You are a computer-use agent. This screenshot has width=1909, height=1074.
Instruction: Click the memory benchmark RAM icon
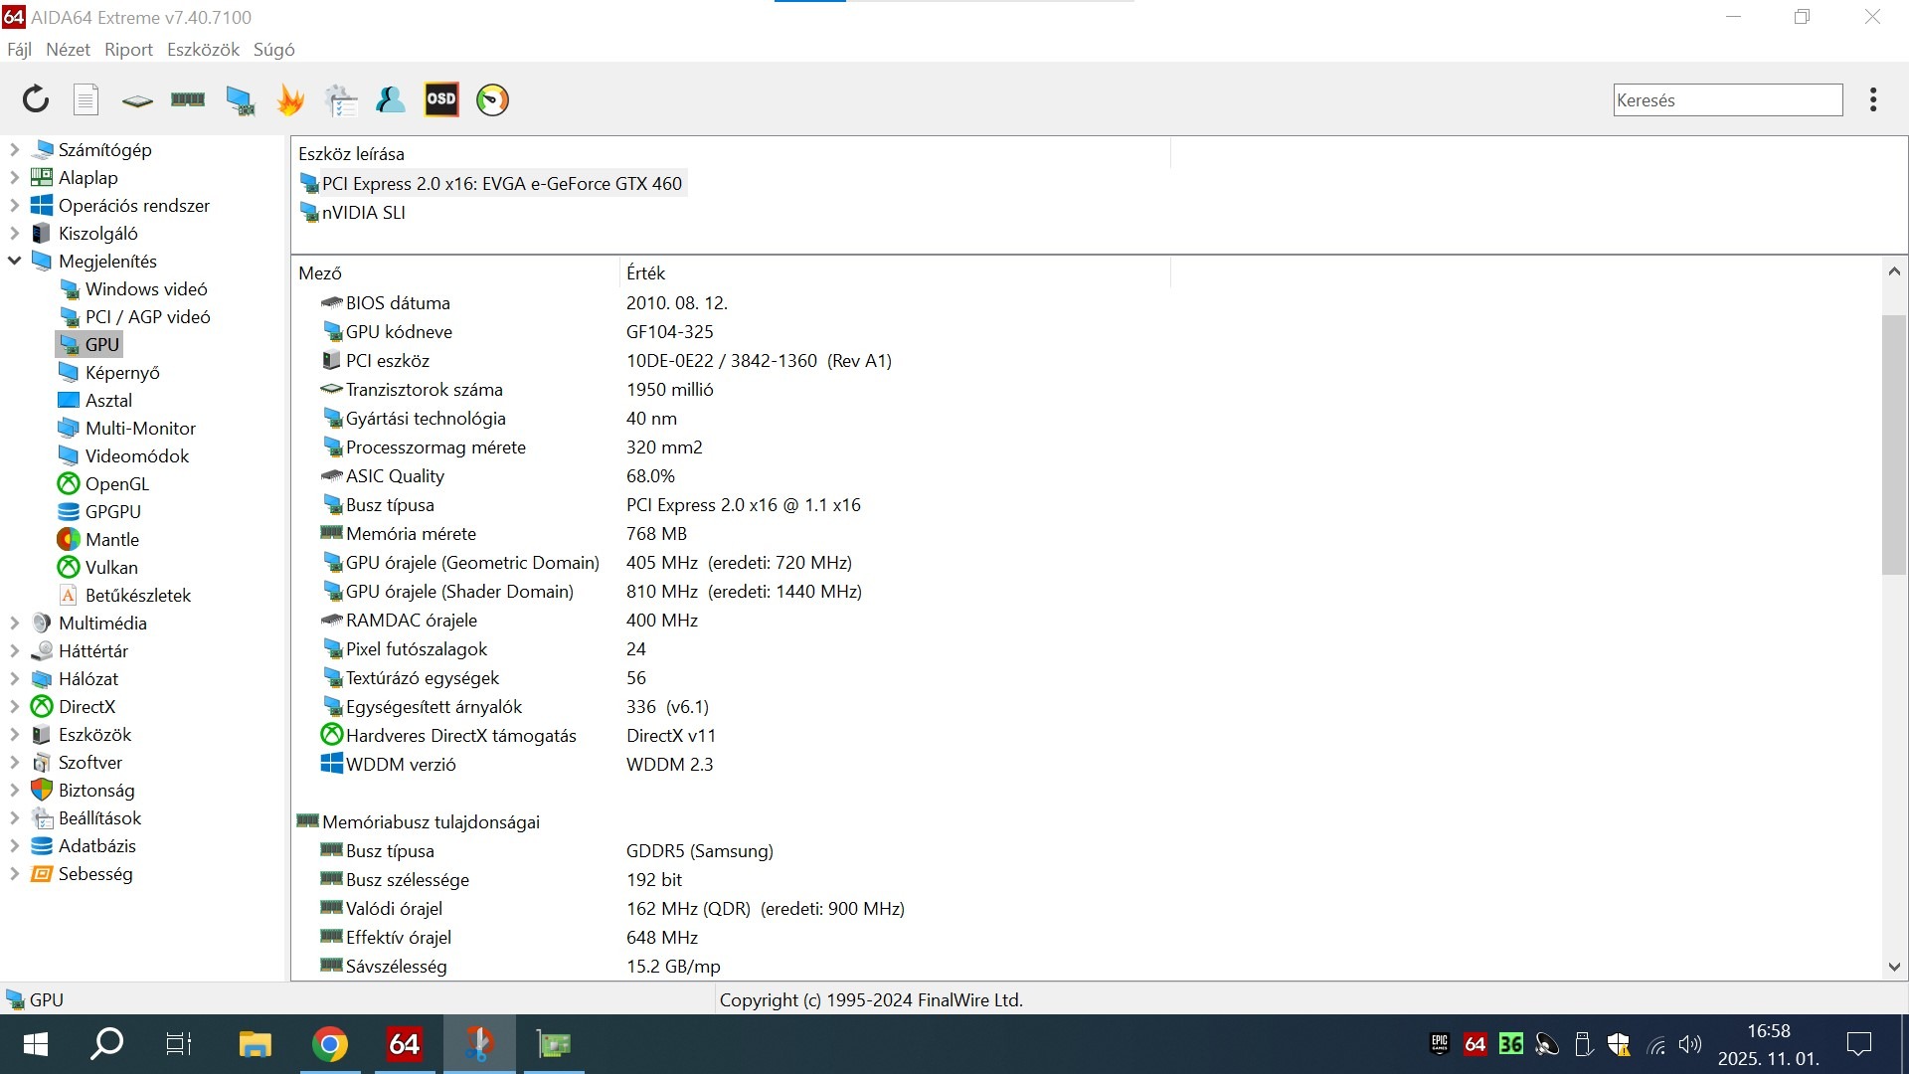click(188, 99)
